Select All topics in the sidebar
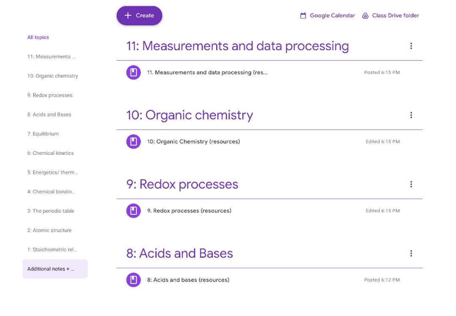The image size is (456, 316). (38, 37)
